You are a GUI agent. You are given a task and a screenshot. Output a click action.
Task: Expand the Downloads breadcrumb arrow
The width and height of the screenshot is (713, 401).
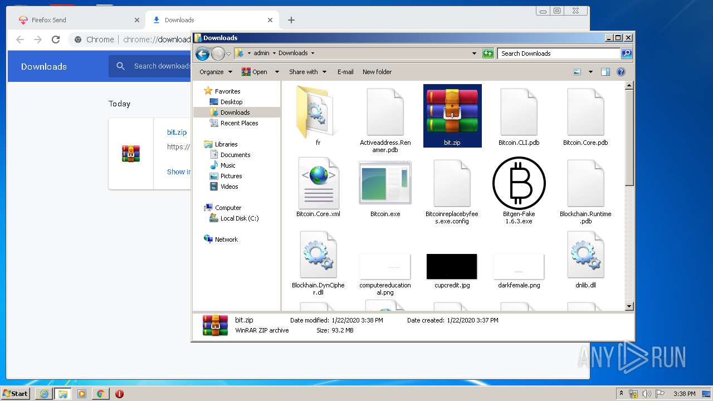[x=312, y=53]
